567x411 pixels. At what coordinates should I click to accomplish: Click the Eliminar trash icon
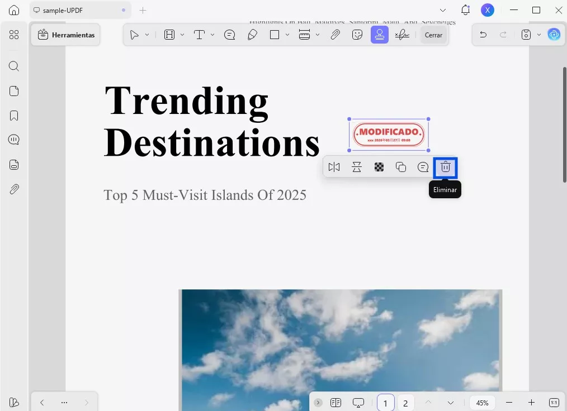tap(446, 167)
